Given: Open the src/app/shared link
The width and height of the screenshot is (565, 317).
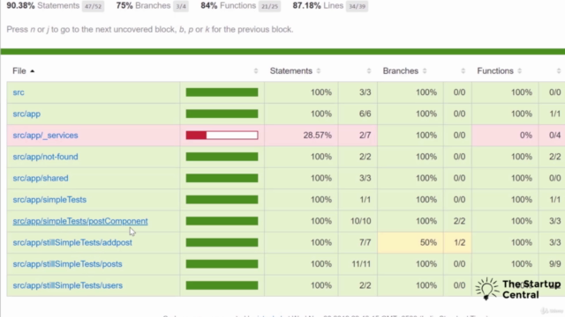Looking at the screenshot, I should tap(41, 178).
